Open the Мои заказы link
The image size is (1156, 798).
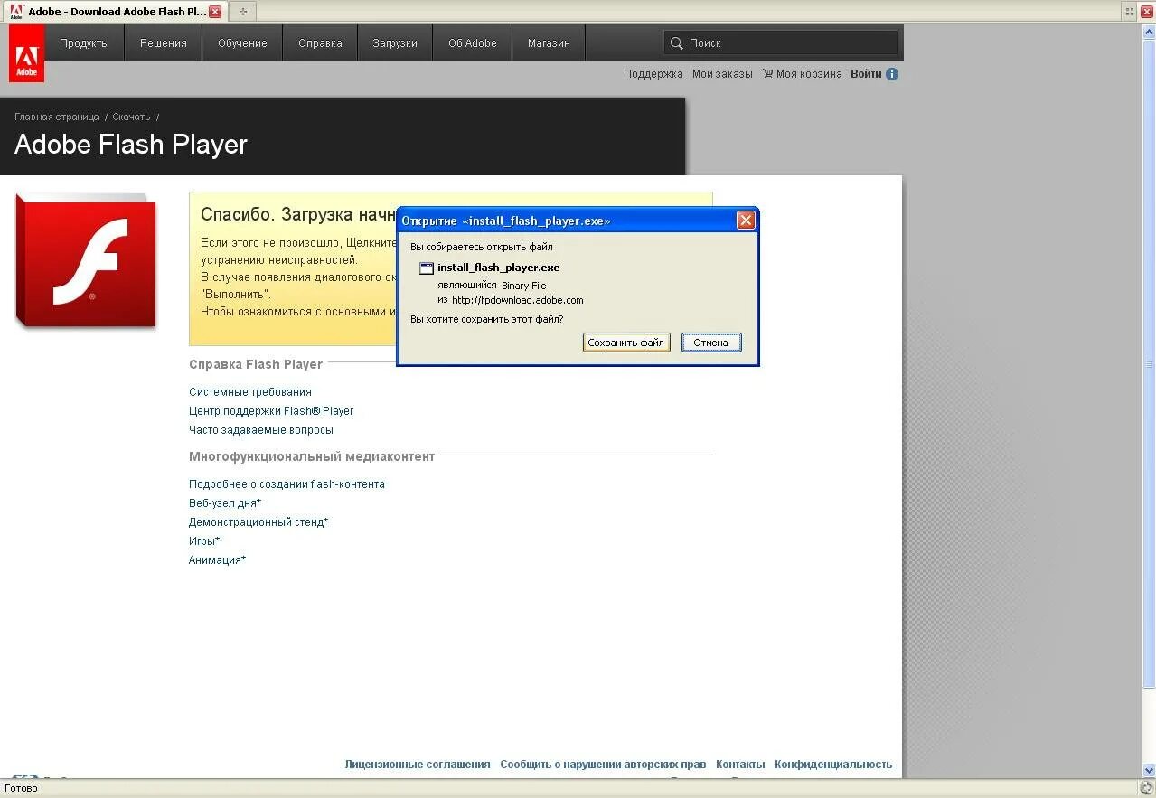pos(722,74)
